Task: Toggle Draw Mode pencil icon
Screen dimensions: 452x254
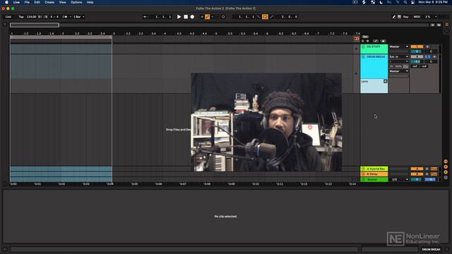Action: click(394, 17)
